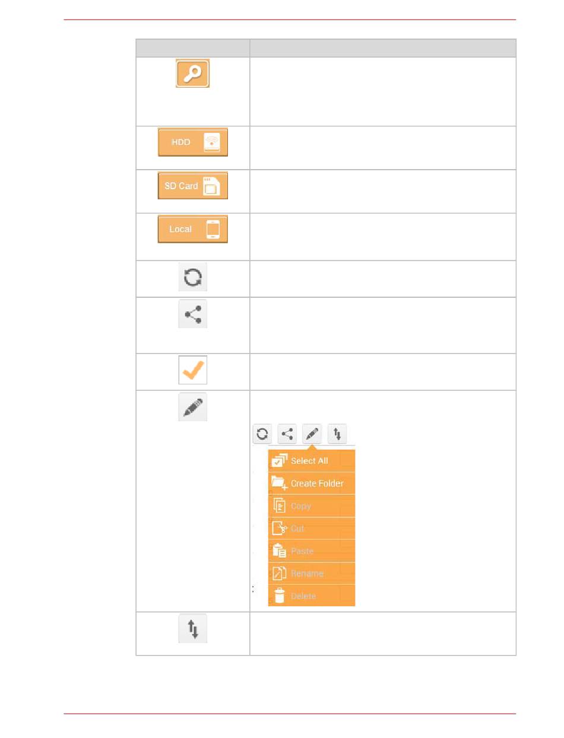The width and height of the screenshot is (564, 738).
Task: Toggle the orange checkmark selection box
Action: [x=193, y=370]
